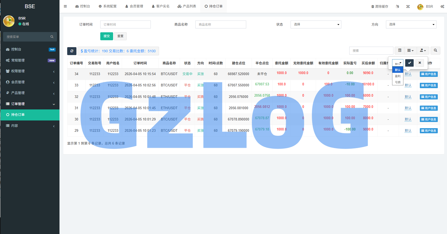
Task: Cancel the inline edit with the X button
Action: [x=420, y=63]
